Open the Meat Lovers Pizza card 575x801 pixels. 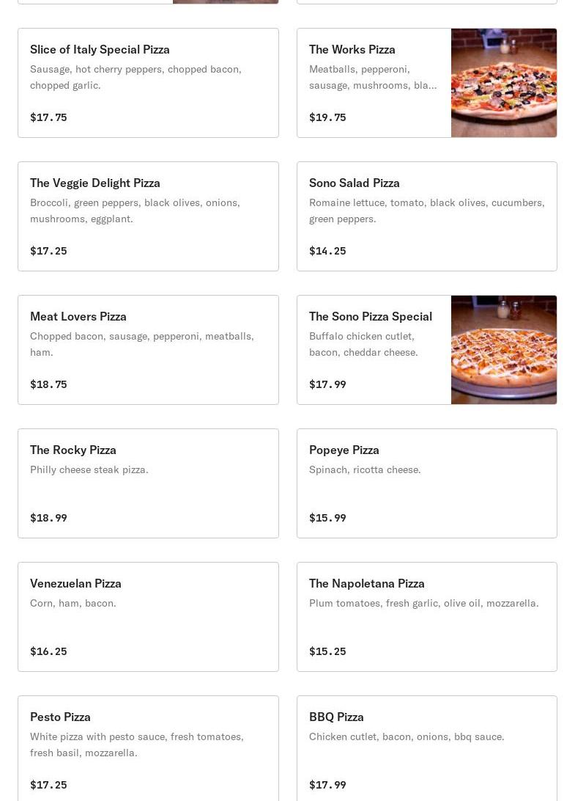coord(148,350)
